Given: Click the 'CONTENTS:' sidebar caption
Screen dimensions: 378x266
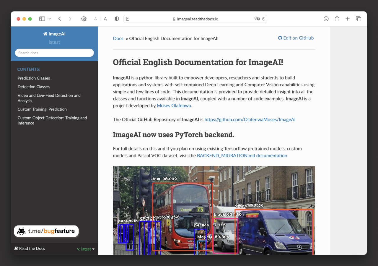Looking at the screenshot, I should 29,69.
